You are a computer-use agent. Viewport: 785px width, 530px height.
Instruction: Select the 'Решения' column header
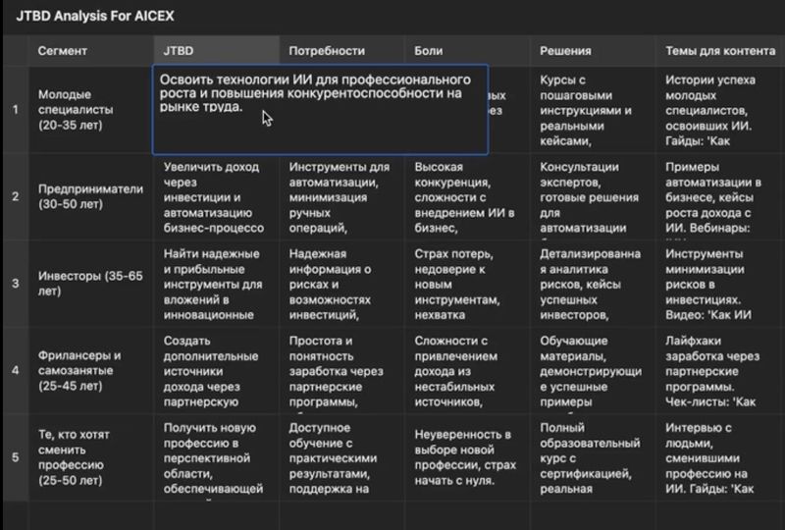pyautogui.click(x=593, y=51)
